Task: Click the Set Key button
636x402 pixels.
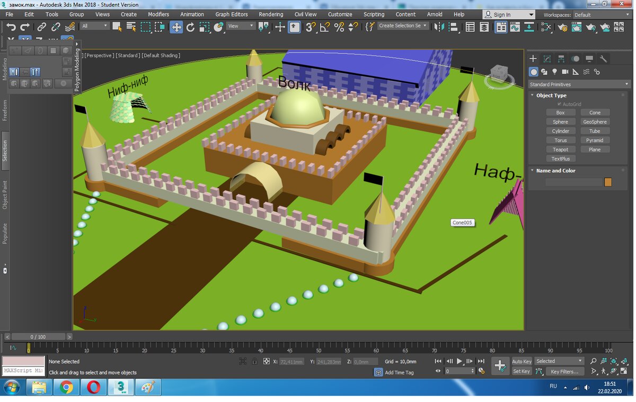Action: pos(522,371)
